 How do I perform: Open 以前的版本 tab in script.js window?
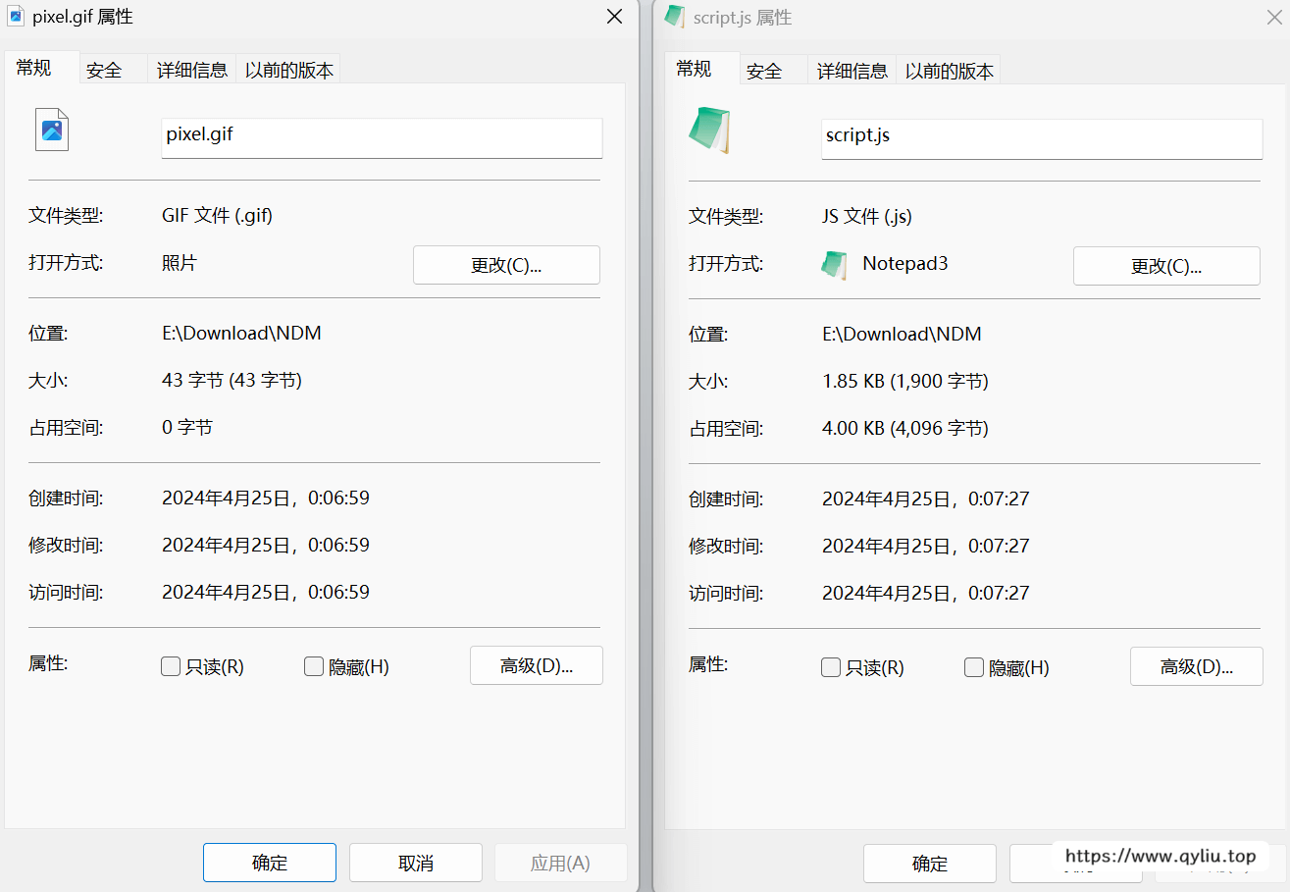pos(949,71)
